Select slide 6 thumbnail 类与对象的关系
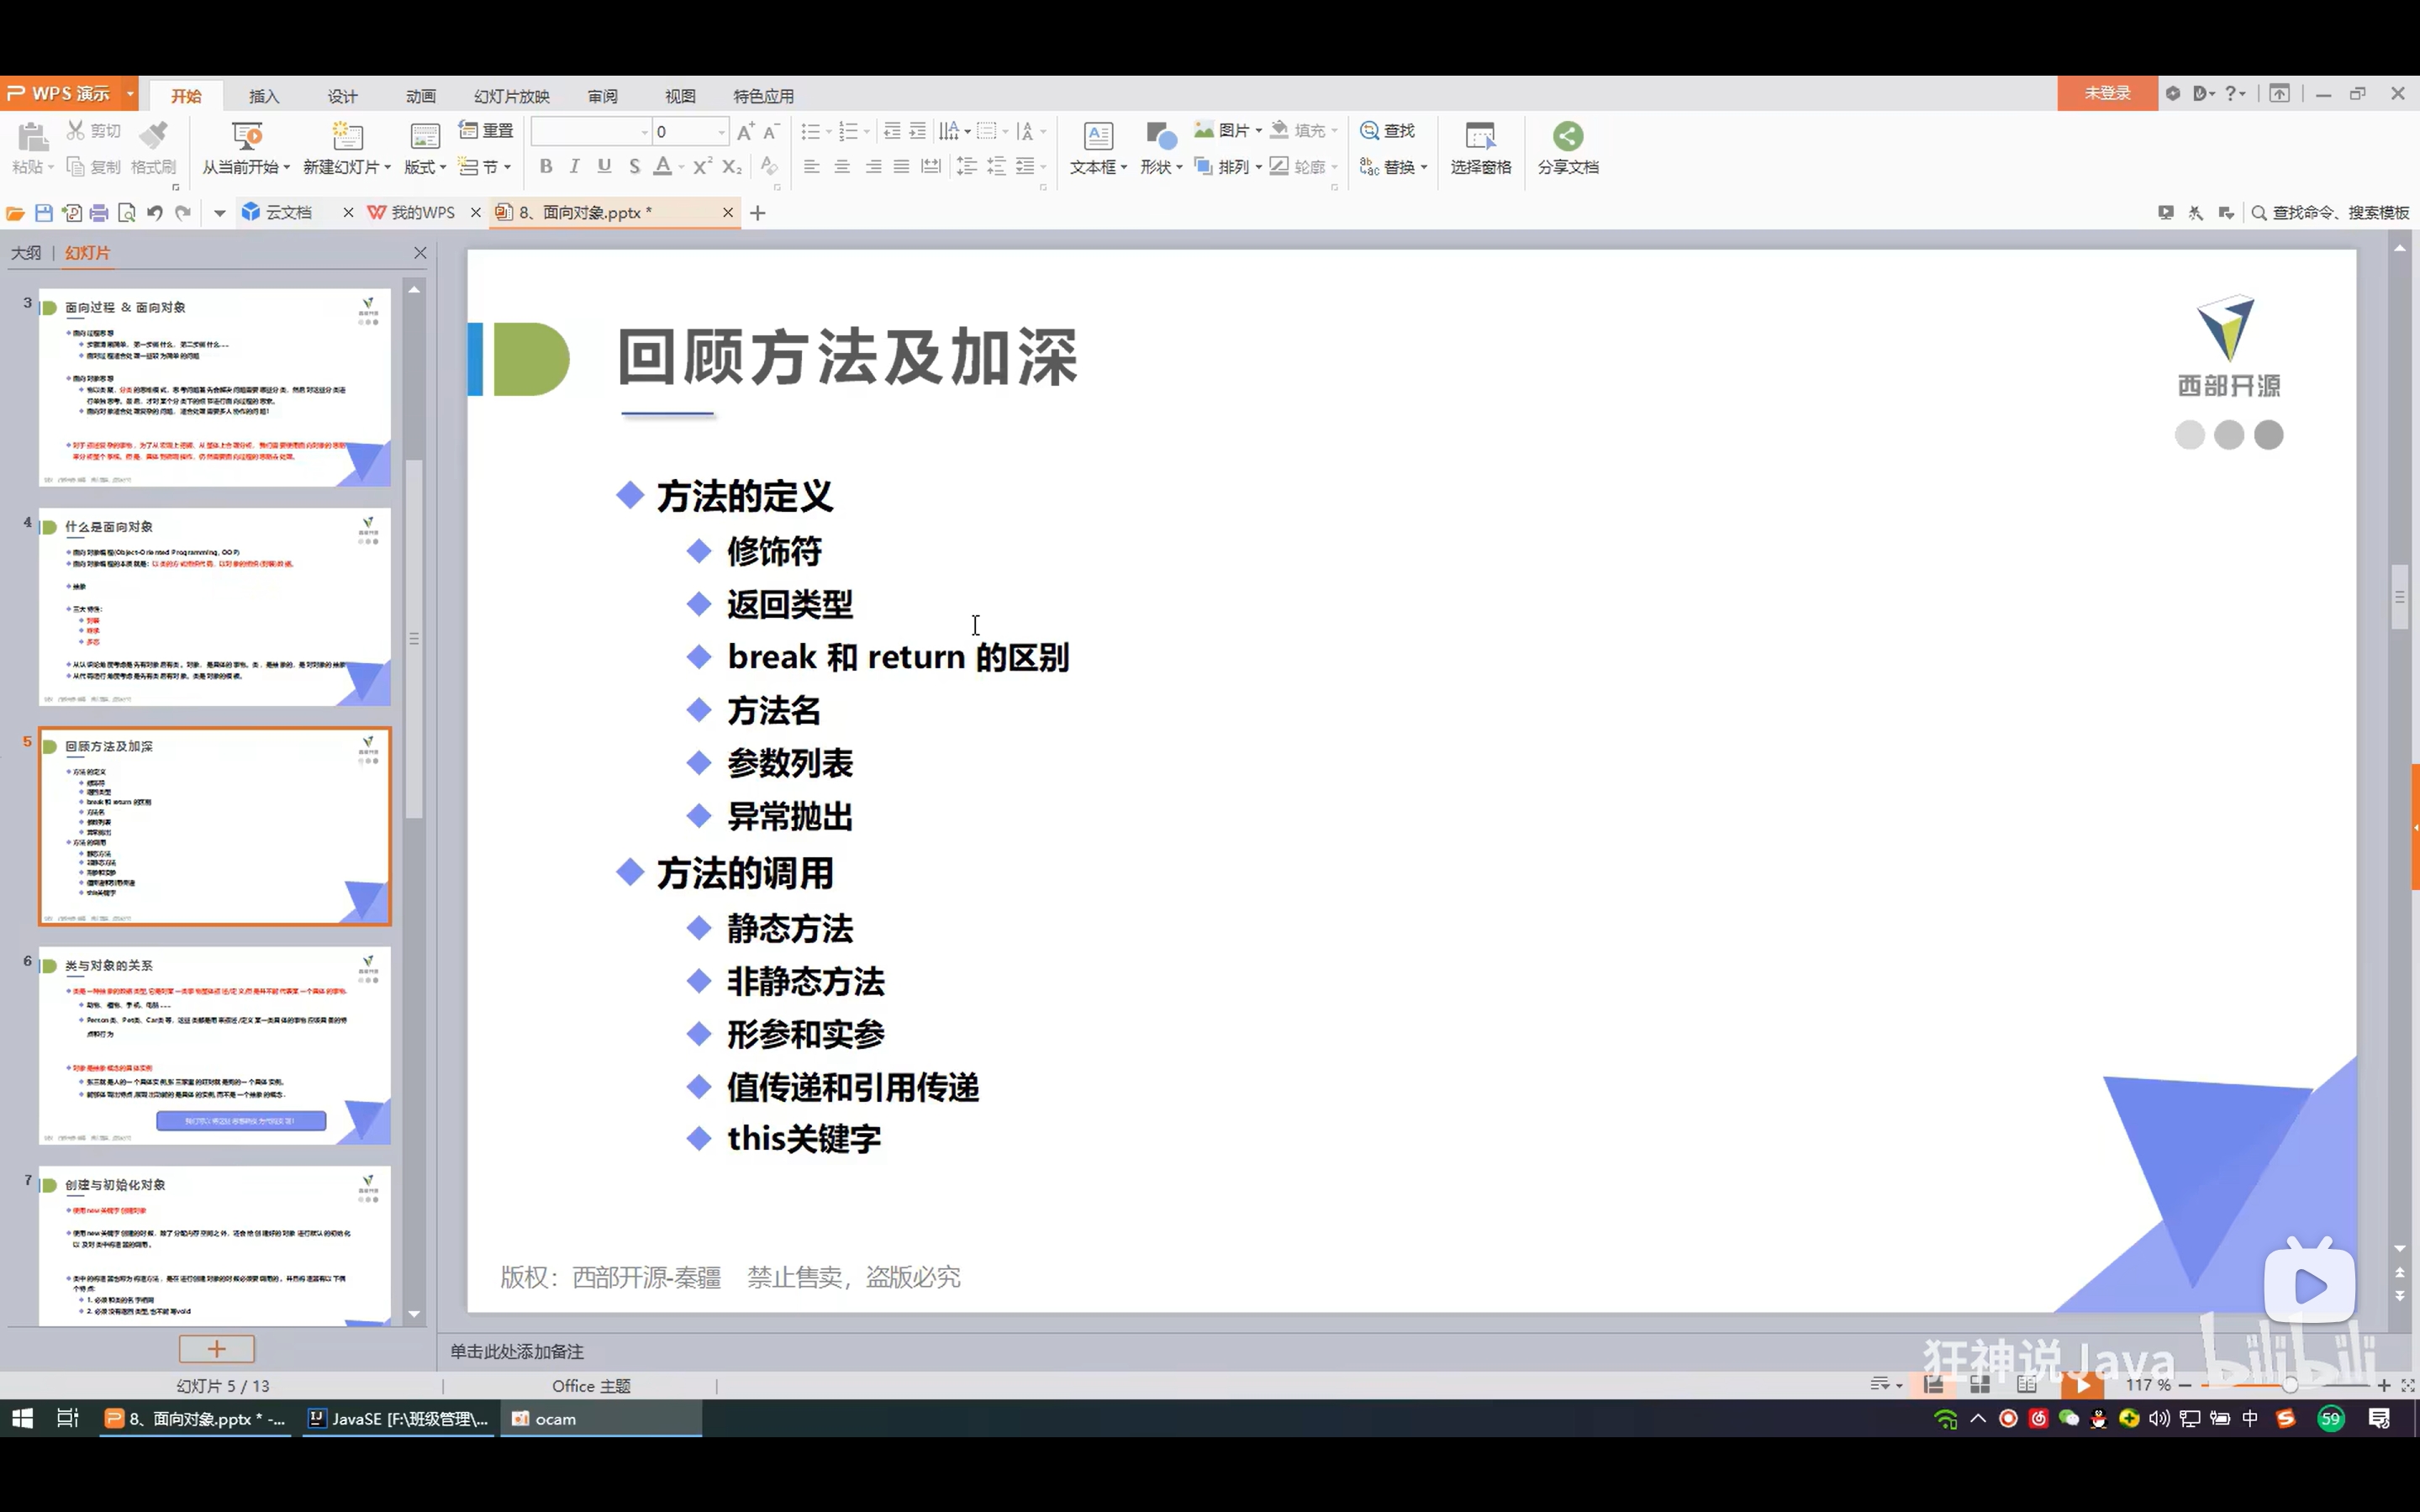This screenshot has width=2420, height=1512. click(215, 1045)
